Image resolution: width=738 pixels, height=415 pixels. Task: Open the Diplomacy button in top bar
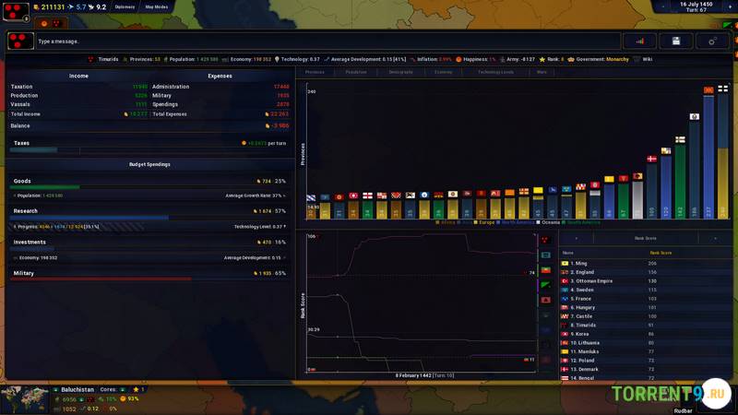coord(125,7)
